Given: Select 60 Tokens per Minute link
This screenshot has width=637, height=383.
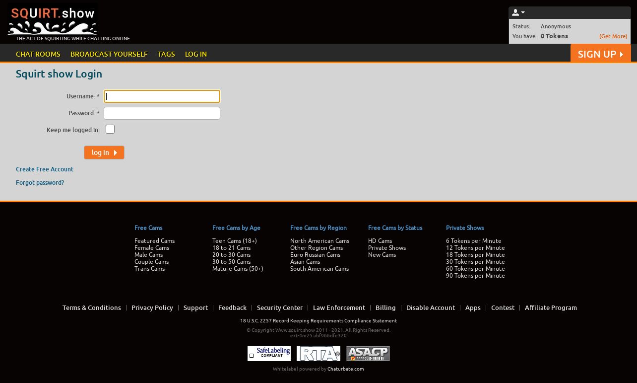Looking at the screenshot, I should 475,268.
